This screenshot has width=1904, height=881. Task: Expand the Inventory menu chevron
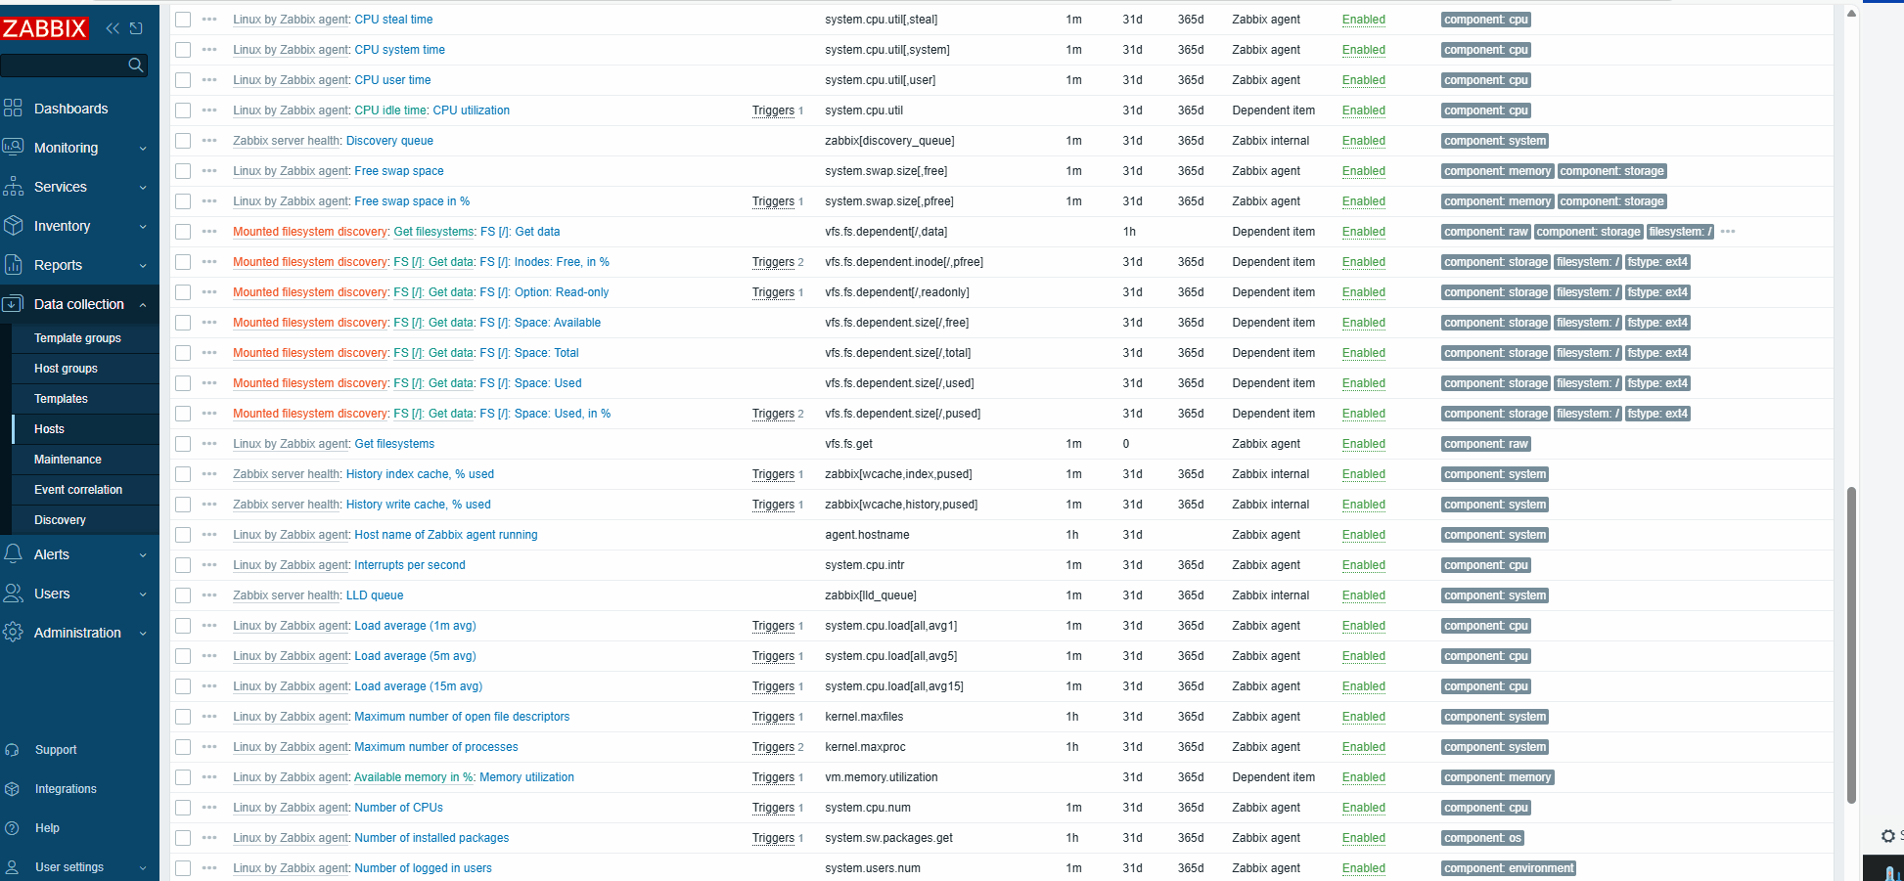(x=143, y=227)
